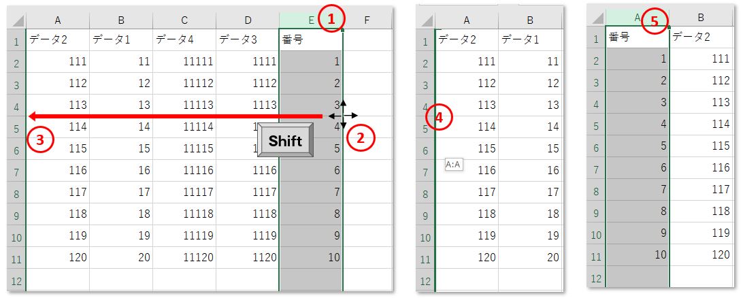743x298 pixels.
Task: Click cell with value 11120
Action: 184,257
